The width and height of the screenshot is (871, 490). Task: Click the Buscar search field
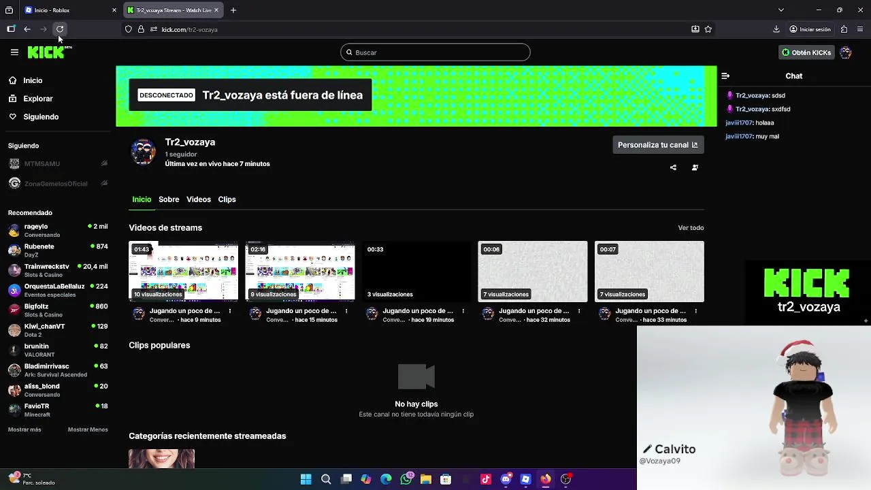tap(435, 52)
